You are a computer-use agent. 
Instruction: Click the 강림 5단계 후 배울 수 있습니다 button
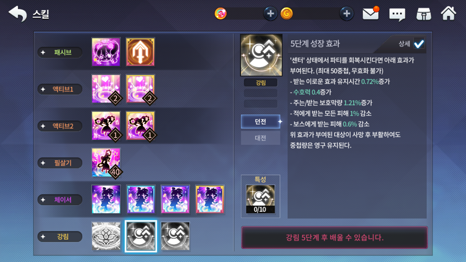click(x=334, y=237)
